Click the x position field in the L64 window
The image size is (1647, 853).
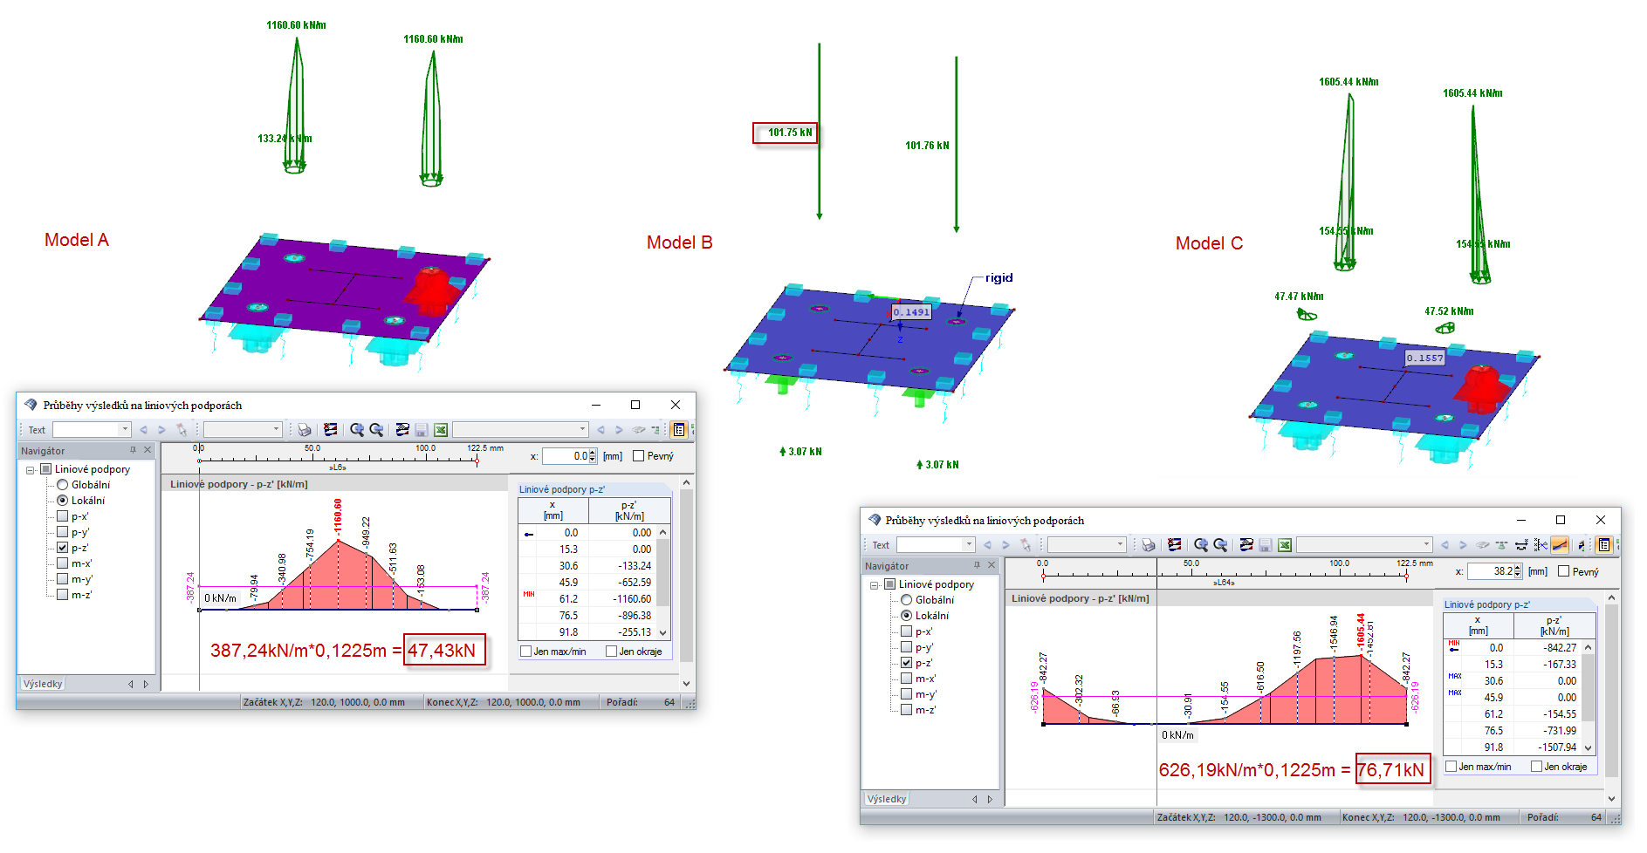pyautogui.click(x=1491, y=571)
